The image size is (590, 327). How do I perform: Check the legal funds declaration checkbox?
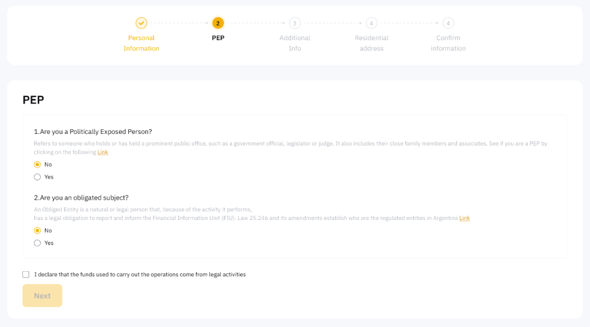pyautogui.click(x=26, y=275)
